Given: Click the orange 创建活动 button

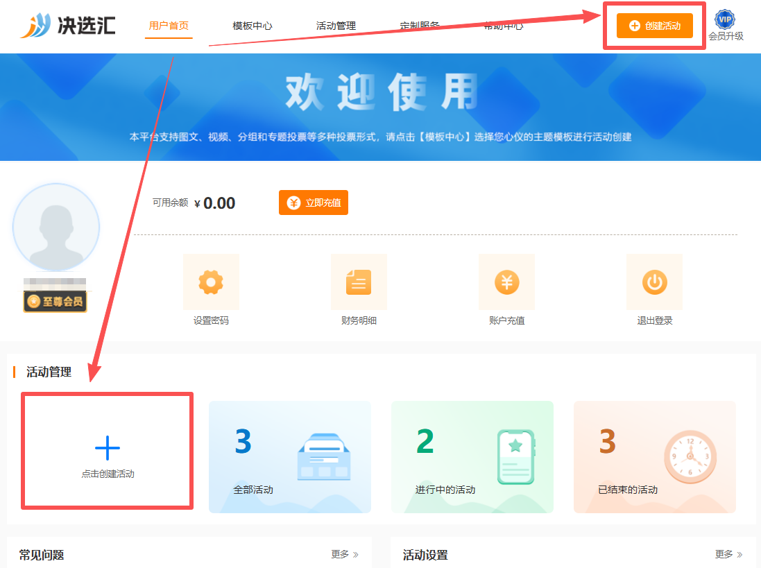Looking at the screenshot, I should tap(654, 26).
